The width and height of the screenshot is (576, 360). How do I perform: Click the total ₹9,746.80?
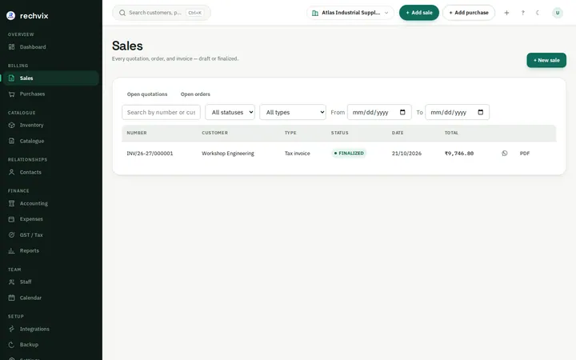[459, 154]
